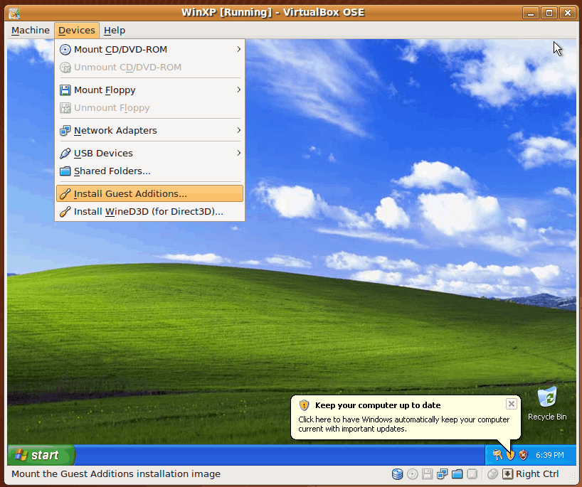Open the Help menu

115,30
